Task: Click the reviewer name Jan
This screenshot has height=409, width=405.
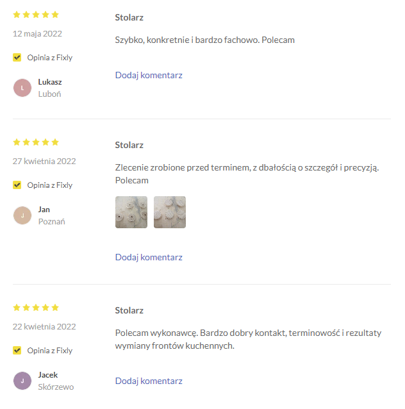Action: point(44,210)
